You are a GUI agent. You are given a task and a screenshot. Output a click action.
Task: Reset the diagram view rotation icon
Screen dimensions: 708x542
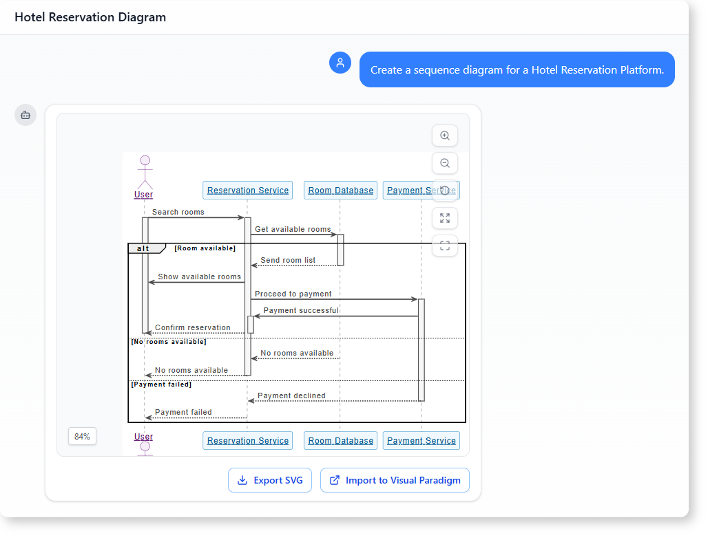point(445,191)
